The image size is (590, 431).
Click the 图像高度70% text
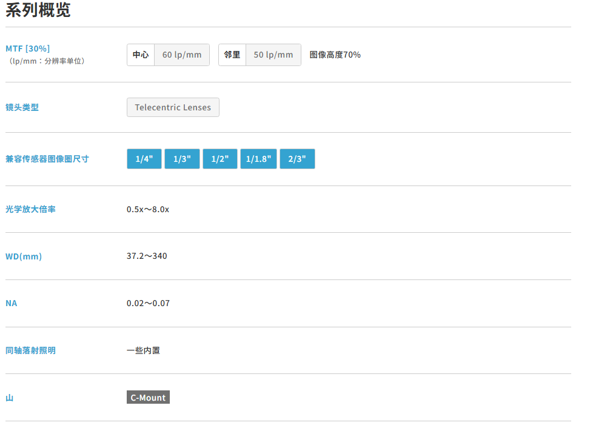click(x=335, y=55)
